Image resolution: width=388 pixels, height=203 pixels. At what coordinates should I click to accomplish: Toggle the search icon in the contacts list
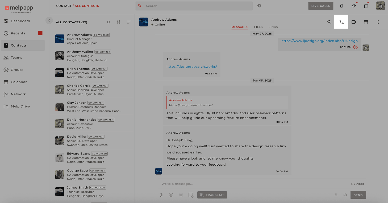coord(109,22)
